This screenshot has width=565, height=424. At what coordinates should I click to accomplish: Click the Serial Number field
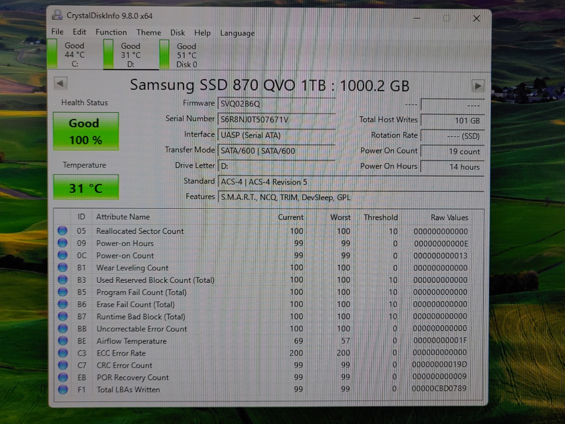coord(276,119)
